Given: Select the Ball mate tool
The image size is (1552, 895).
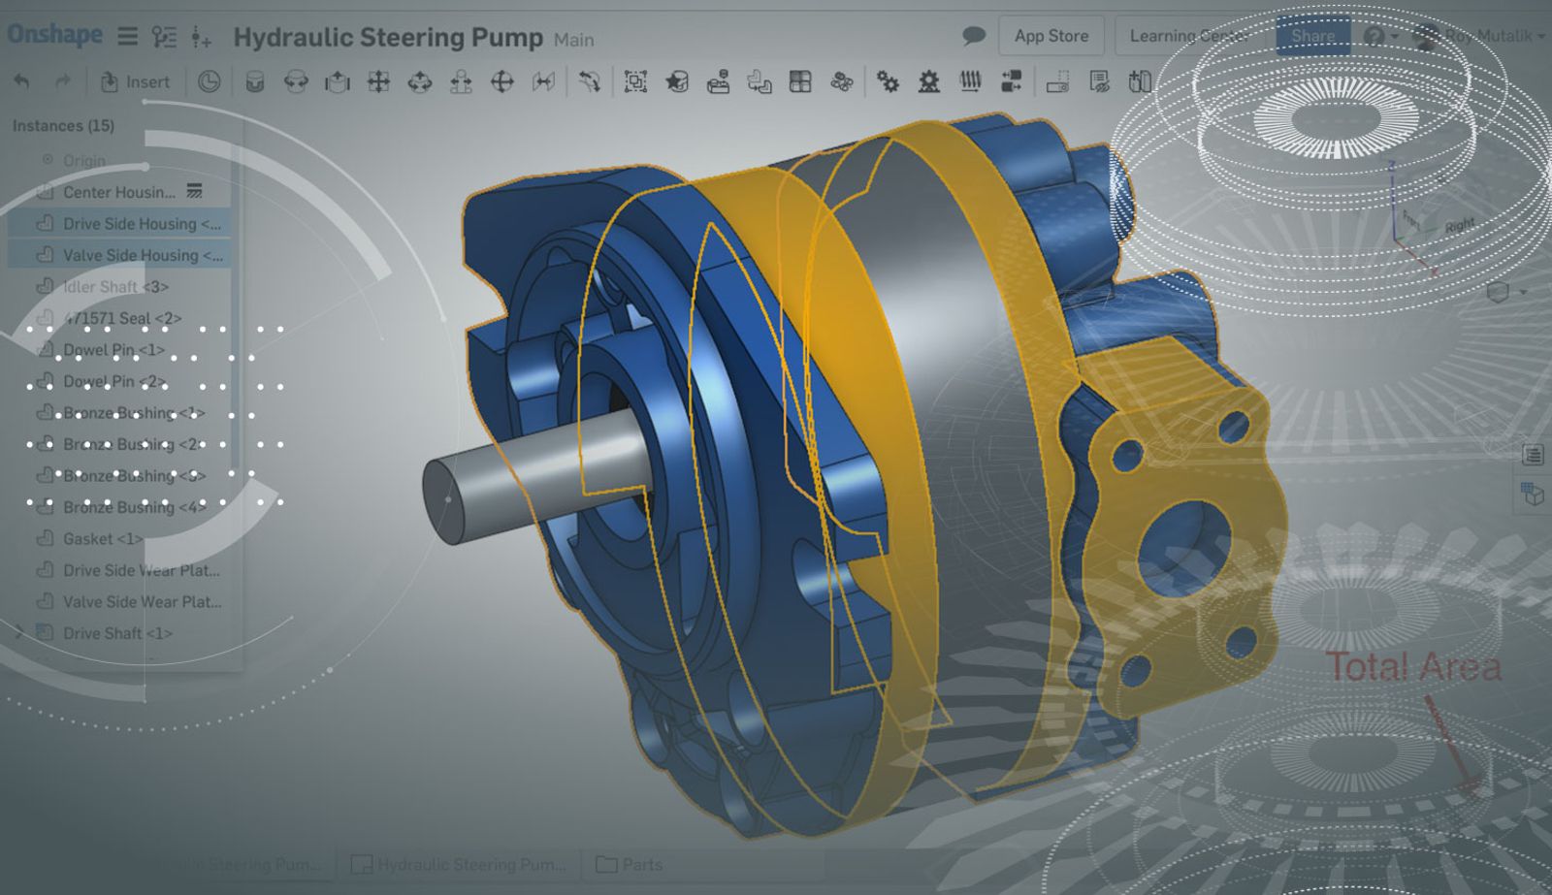Looking at the screenshot, I should pyautogui.click(x=501, y=82).
